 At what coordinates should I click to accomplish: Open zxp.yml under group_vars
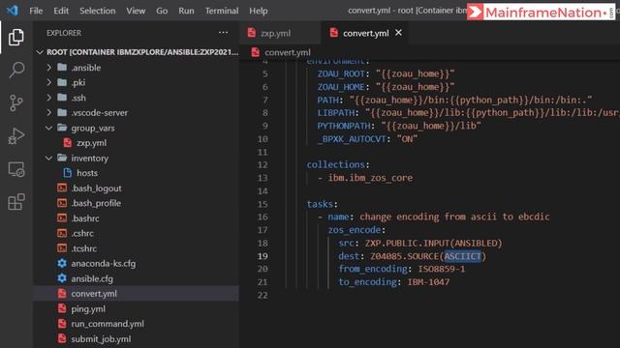tap(136, 143)
